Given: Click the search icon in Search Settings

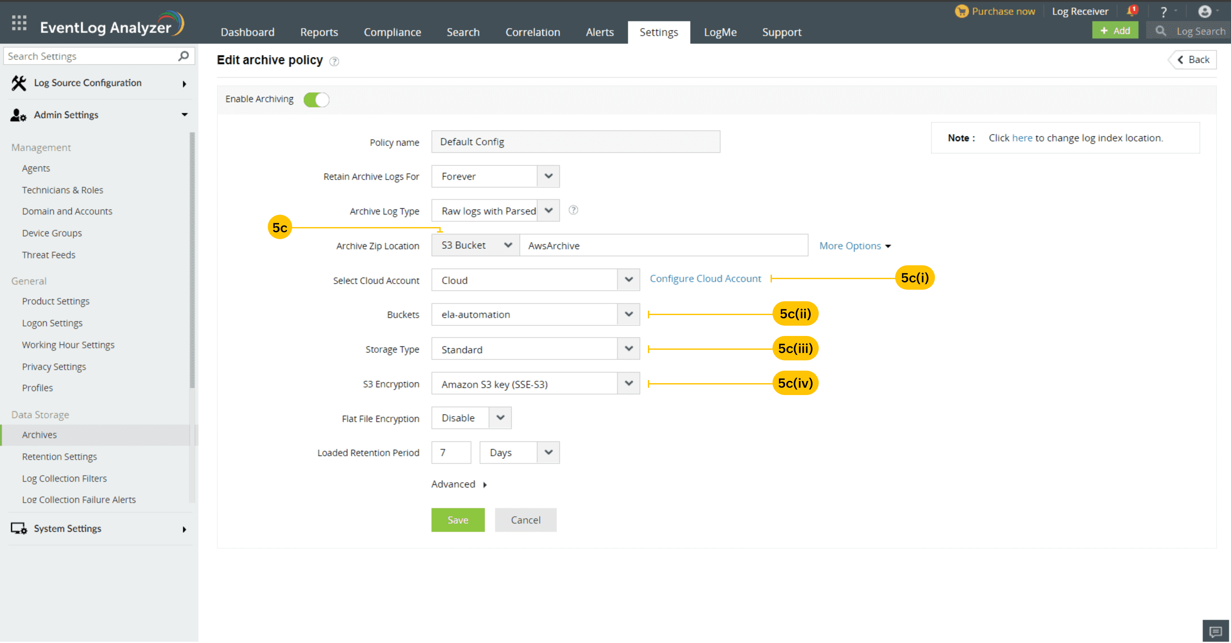Looking at the screenshot, I should [x=183, y=56].
